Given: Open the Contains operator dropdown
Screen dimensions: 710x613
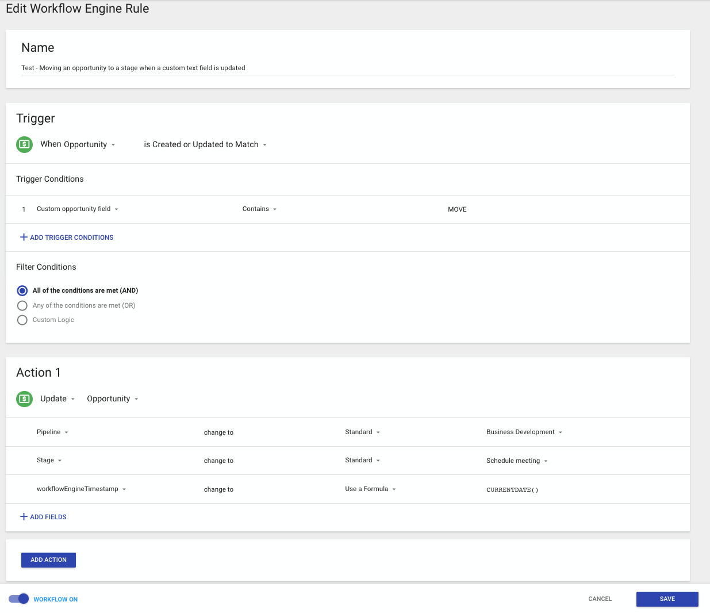Looking at the screenshot, I should coord(259,209).
